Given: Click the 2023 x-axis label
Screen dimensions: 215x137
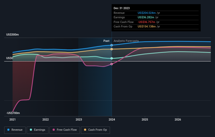Looking at the screenshot, I should click(79, 119).
